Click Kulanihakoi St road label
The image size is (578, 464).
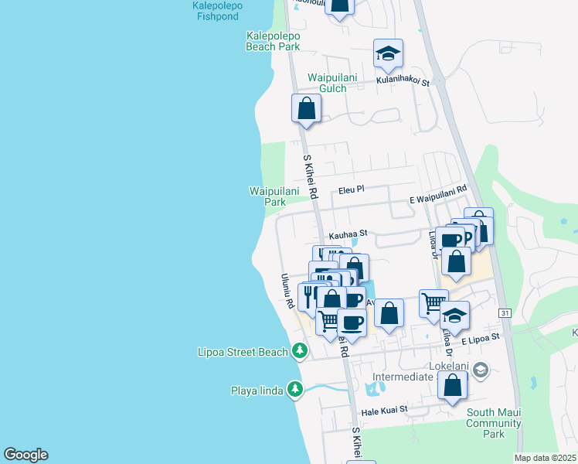pyautogui.click(x=403, y=80)
